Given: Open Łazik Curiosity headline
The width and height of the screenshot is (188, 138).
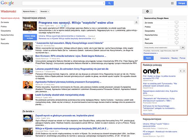Looking at the screenshot, I should (x=60, y=95).
